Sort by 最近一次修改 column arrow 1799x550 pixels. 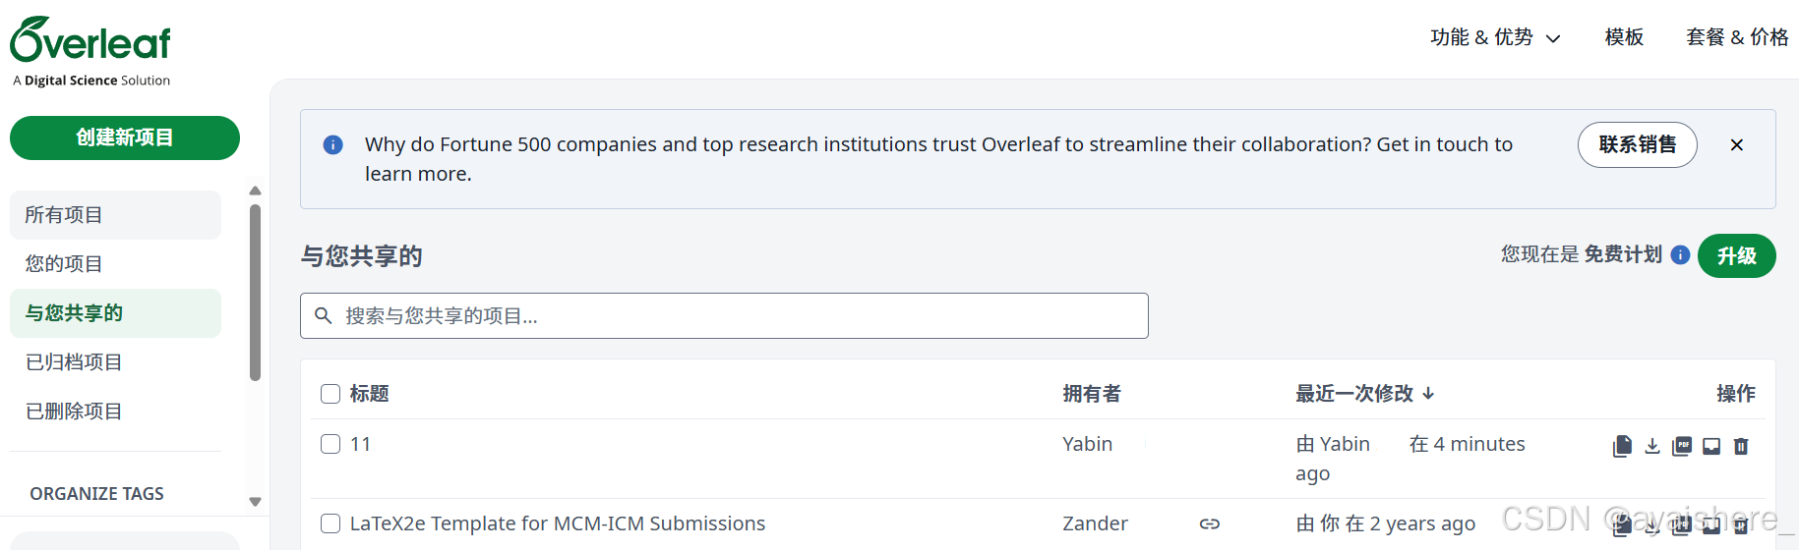coord(1428,394)
